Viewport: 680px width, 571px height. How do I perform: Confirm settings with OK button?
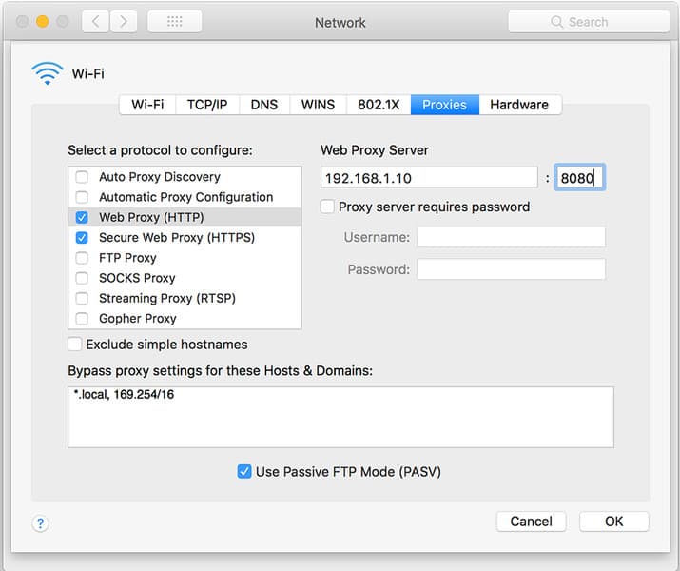coord(614,522)
